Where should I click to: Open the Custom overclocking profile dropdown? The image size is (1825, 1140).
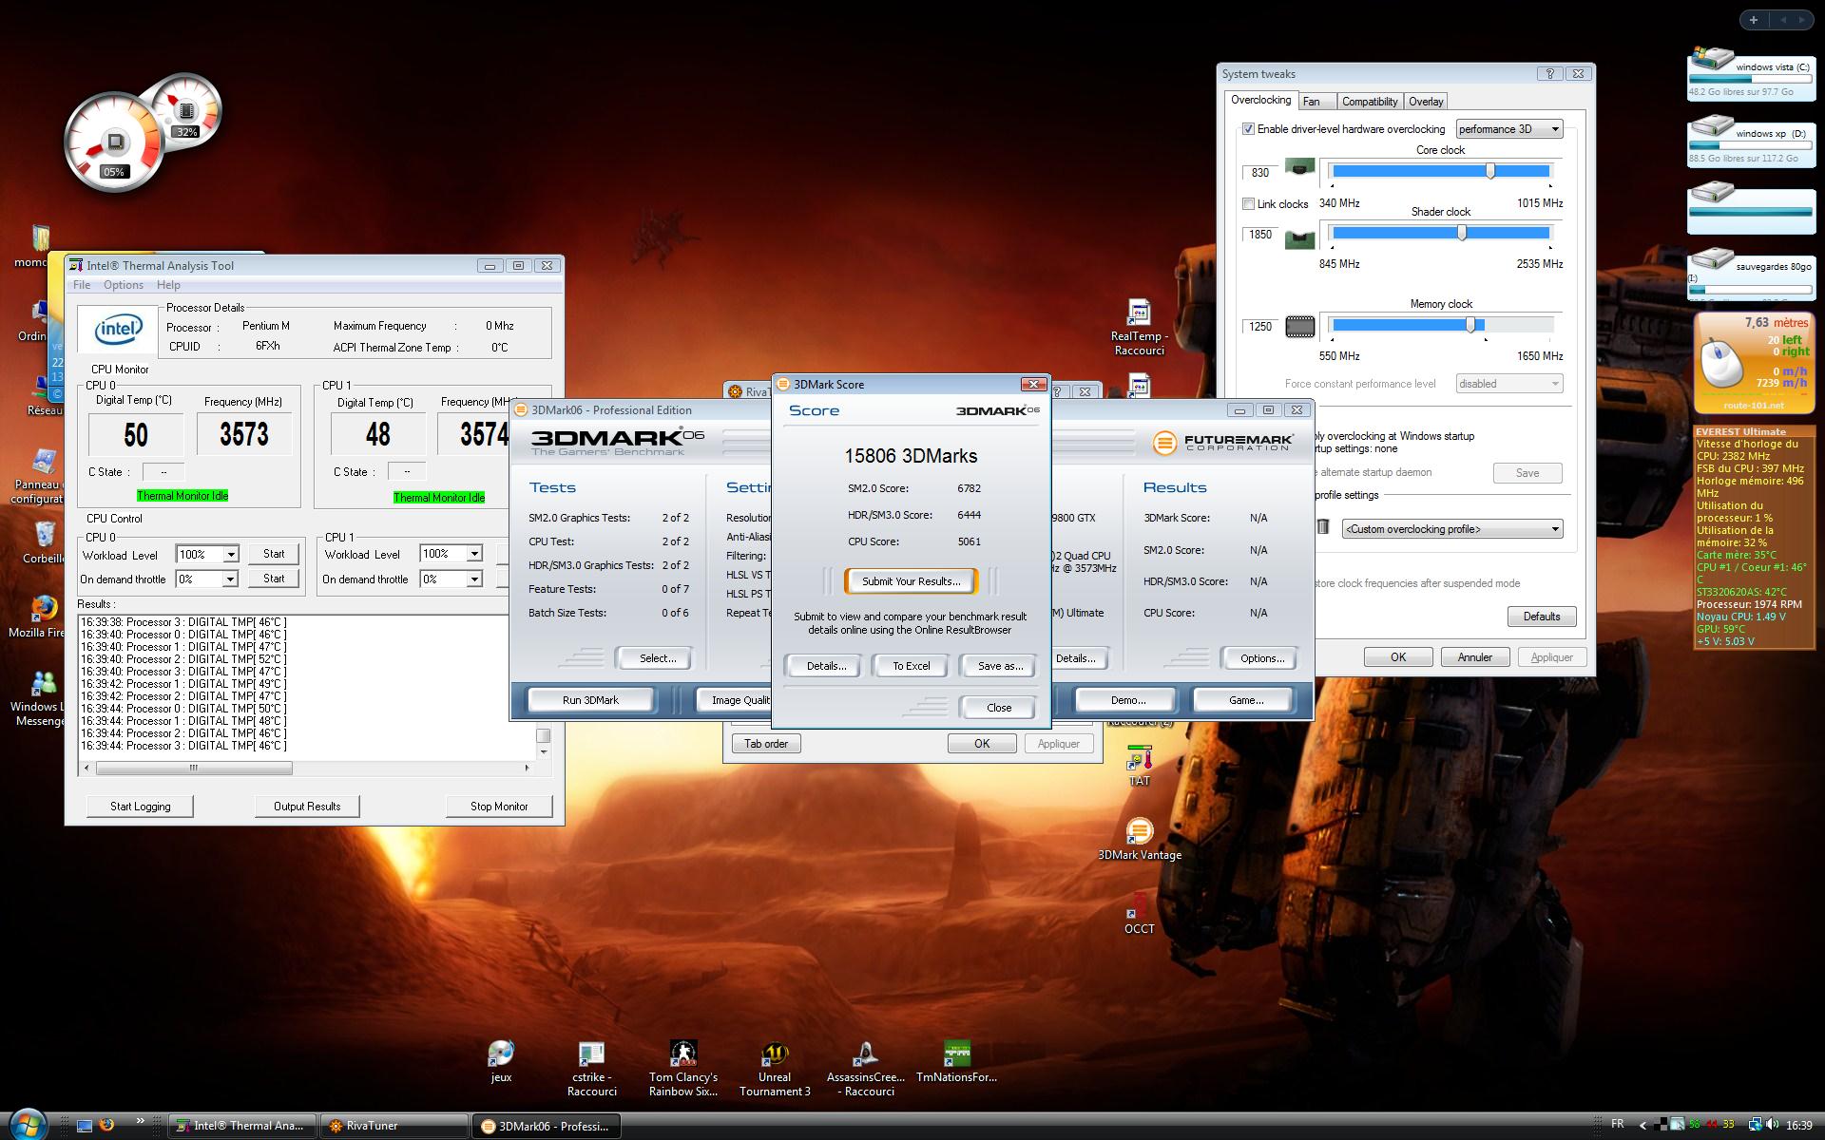(1451, 529)
